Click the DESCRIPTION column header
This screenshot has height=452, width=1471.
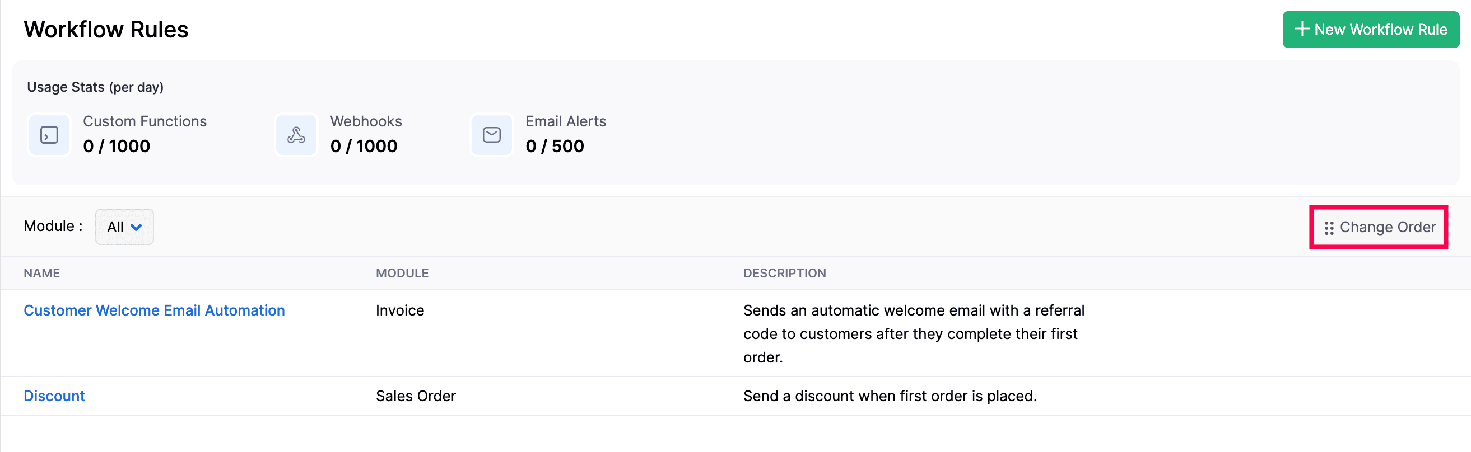pos(784,274)
